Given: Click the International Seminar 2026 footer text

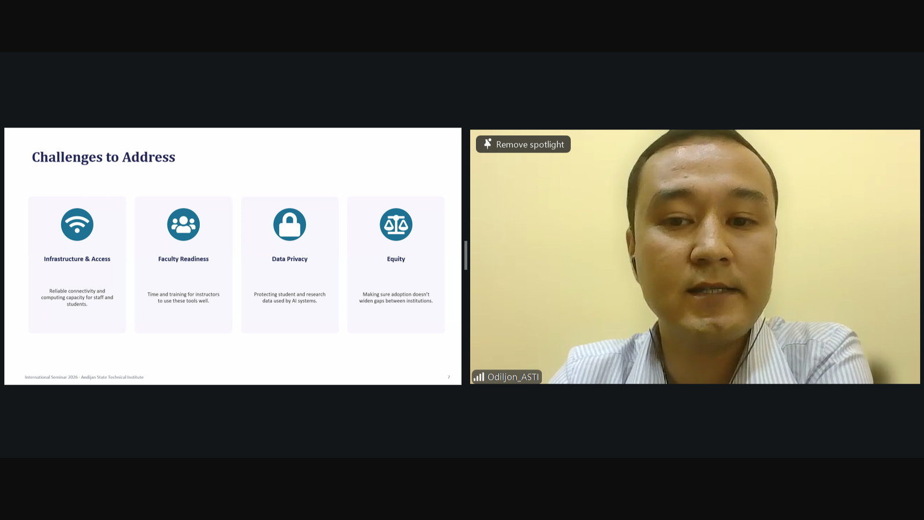Looking at the screenshot, I should [84, 377].
